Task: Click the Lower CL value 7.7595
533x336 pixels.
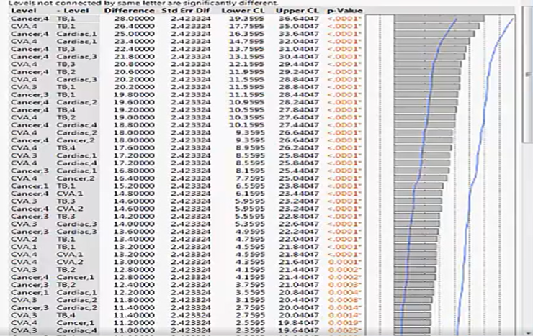Action: tap(251, 178)
